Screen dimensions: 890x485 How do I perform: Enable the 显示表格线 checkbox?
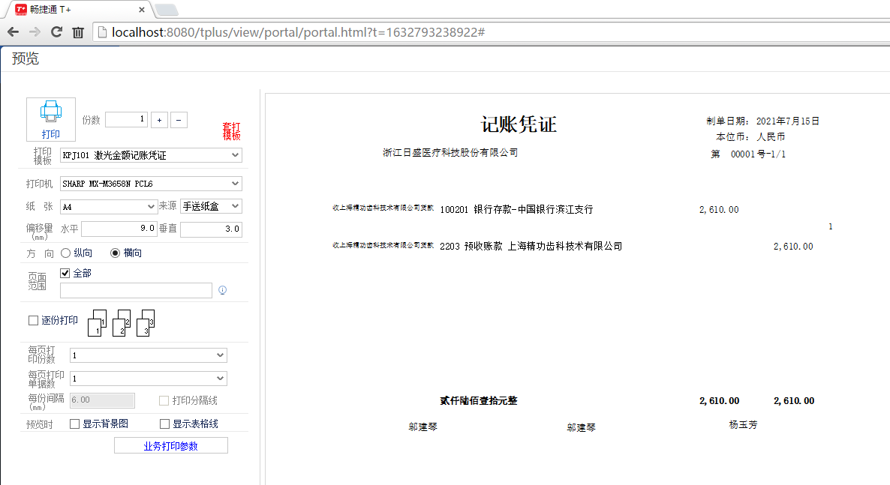coord(164,424)
